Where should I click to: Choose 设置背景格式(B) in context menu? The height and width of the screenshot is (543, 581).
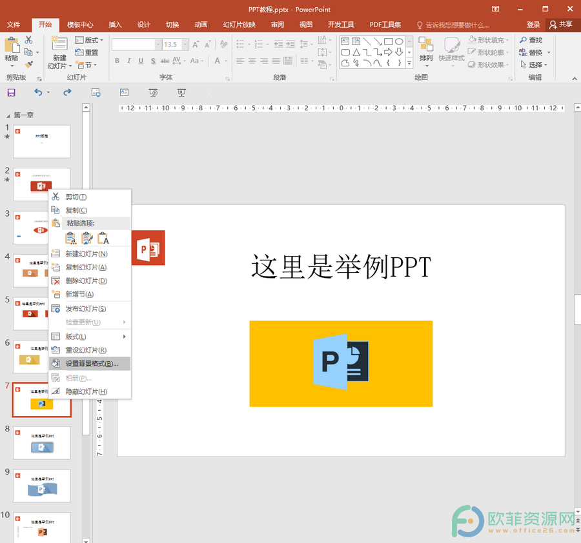90,364
